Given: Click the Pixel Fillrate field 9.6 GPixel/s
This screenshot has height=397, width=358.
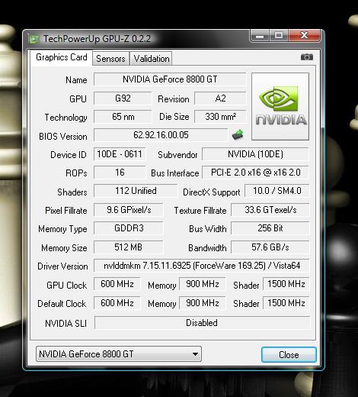Looking at the screenshot, I should 129,210.
